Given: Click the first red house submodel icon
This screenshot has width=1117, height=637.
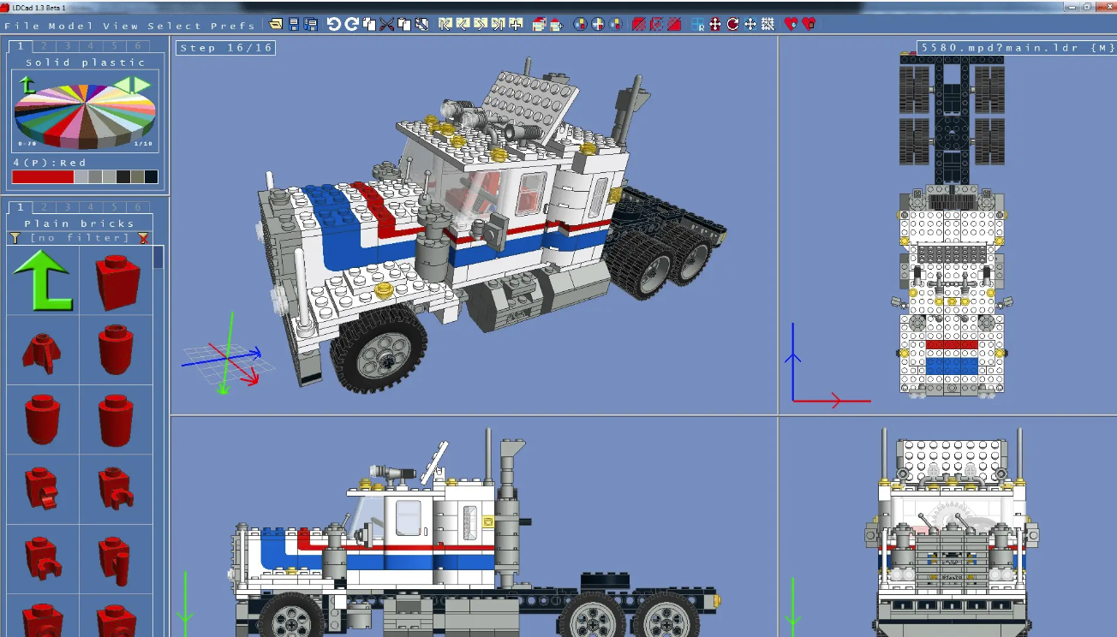Looking at the screenshot, I should pyautogui.click(x=539, y=24).
